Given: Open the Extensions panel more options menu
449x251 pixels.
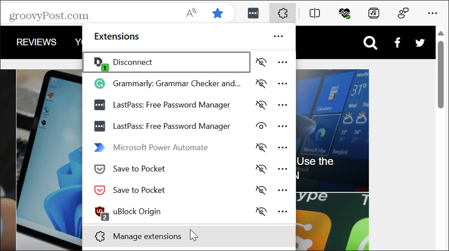Looking at the screenshot, I should pos(279,36).
